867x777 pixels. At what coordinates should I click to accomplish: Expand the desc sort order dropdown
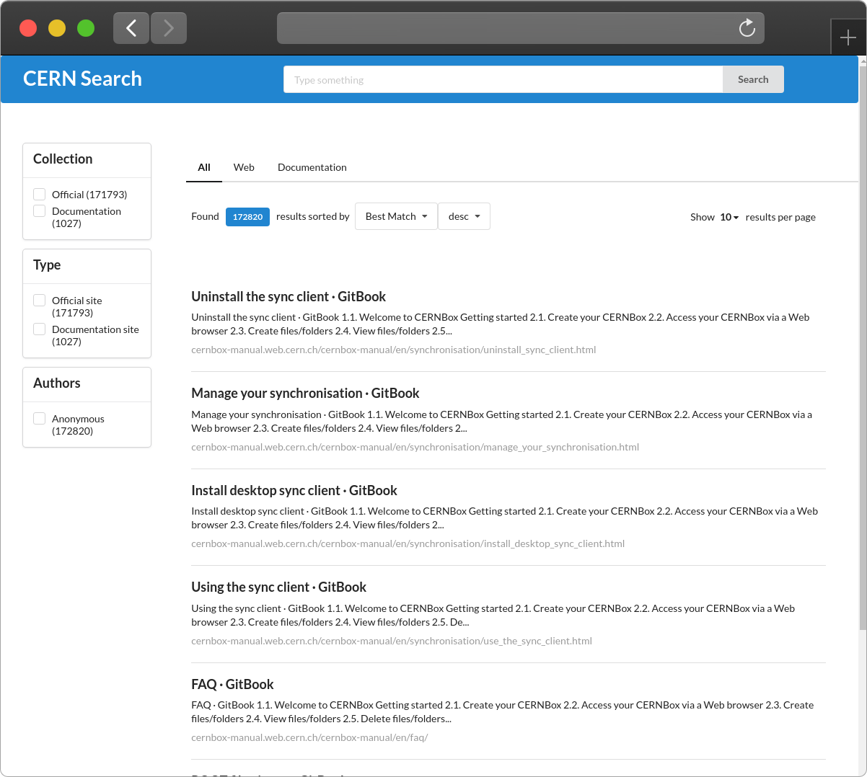[464, 216]
